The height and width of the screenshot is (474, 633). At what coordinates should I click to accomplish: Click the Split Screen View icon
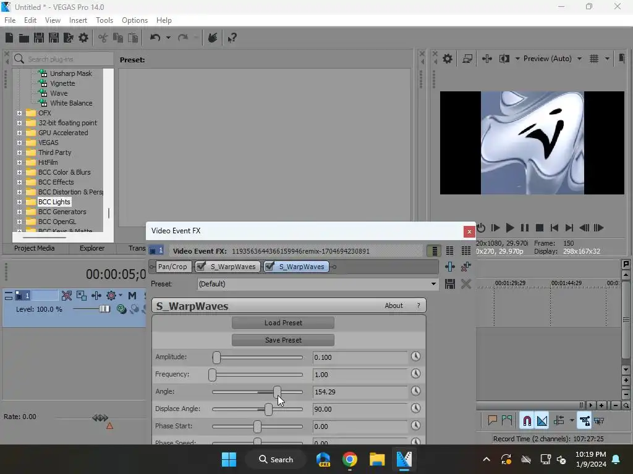pos(504,59)
